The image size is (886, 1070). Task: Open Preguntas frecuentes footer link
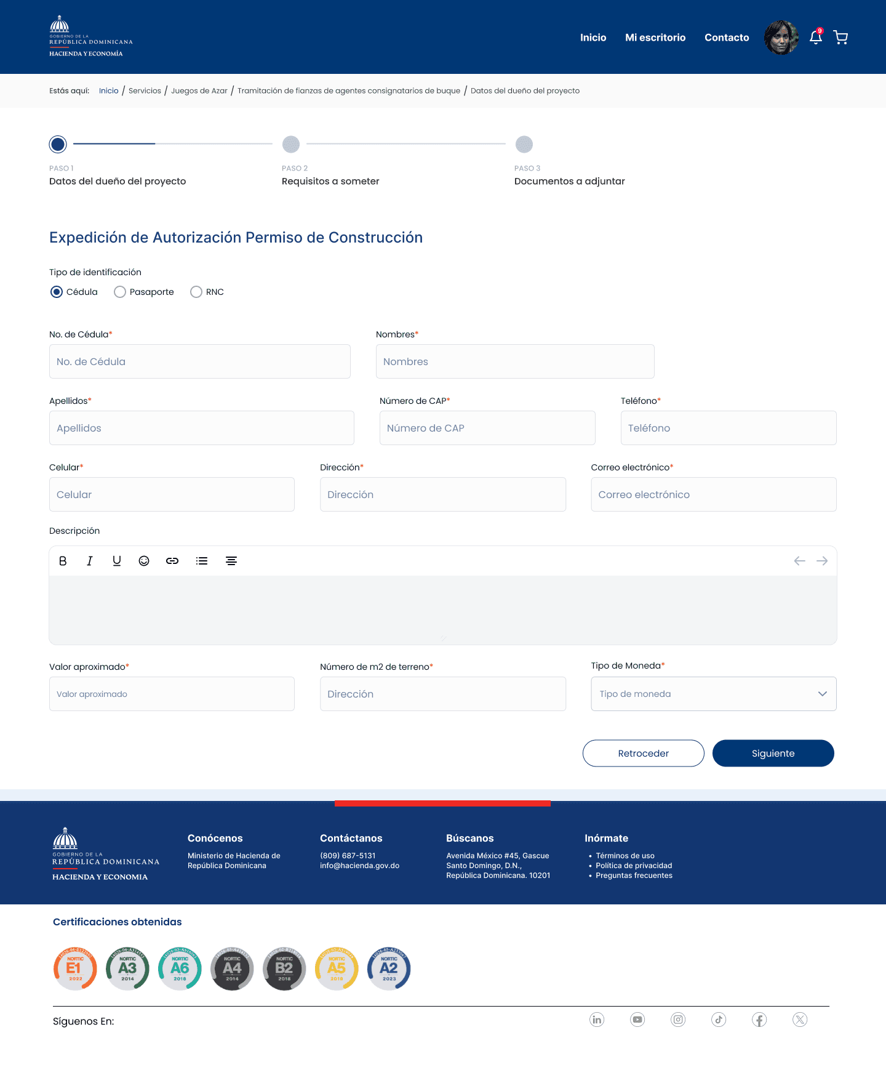(x=634, y=875)
